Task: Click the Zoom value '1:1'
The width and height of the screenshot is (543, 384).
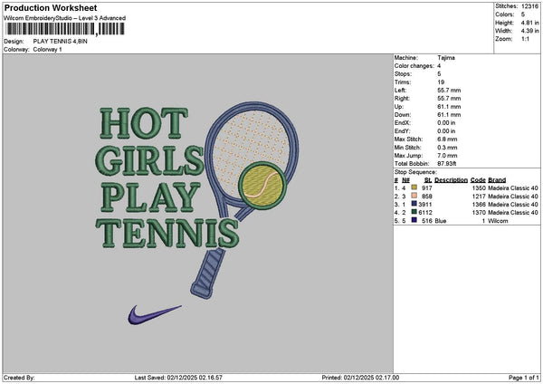Action: point(525,39)
